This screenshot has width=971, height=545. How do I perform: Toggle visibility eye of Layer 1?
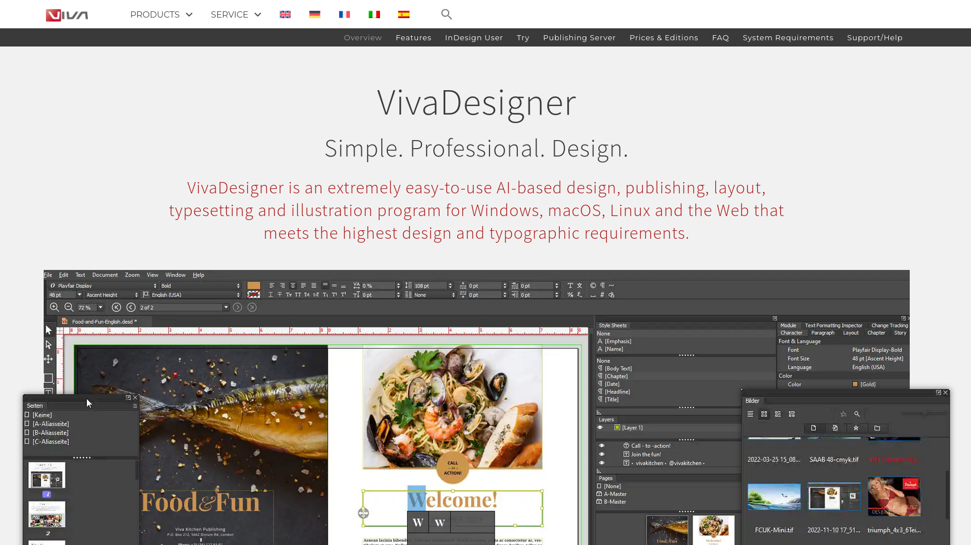click(600, 428)
